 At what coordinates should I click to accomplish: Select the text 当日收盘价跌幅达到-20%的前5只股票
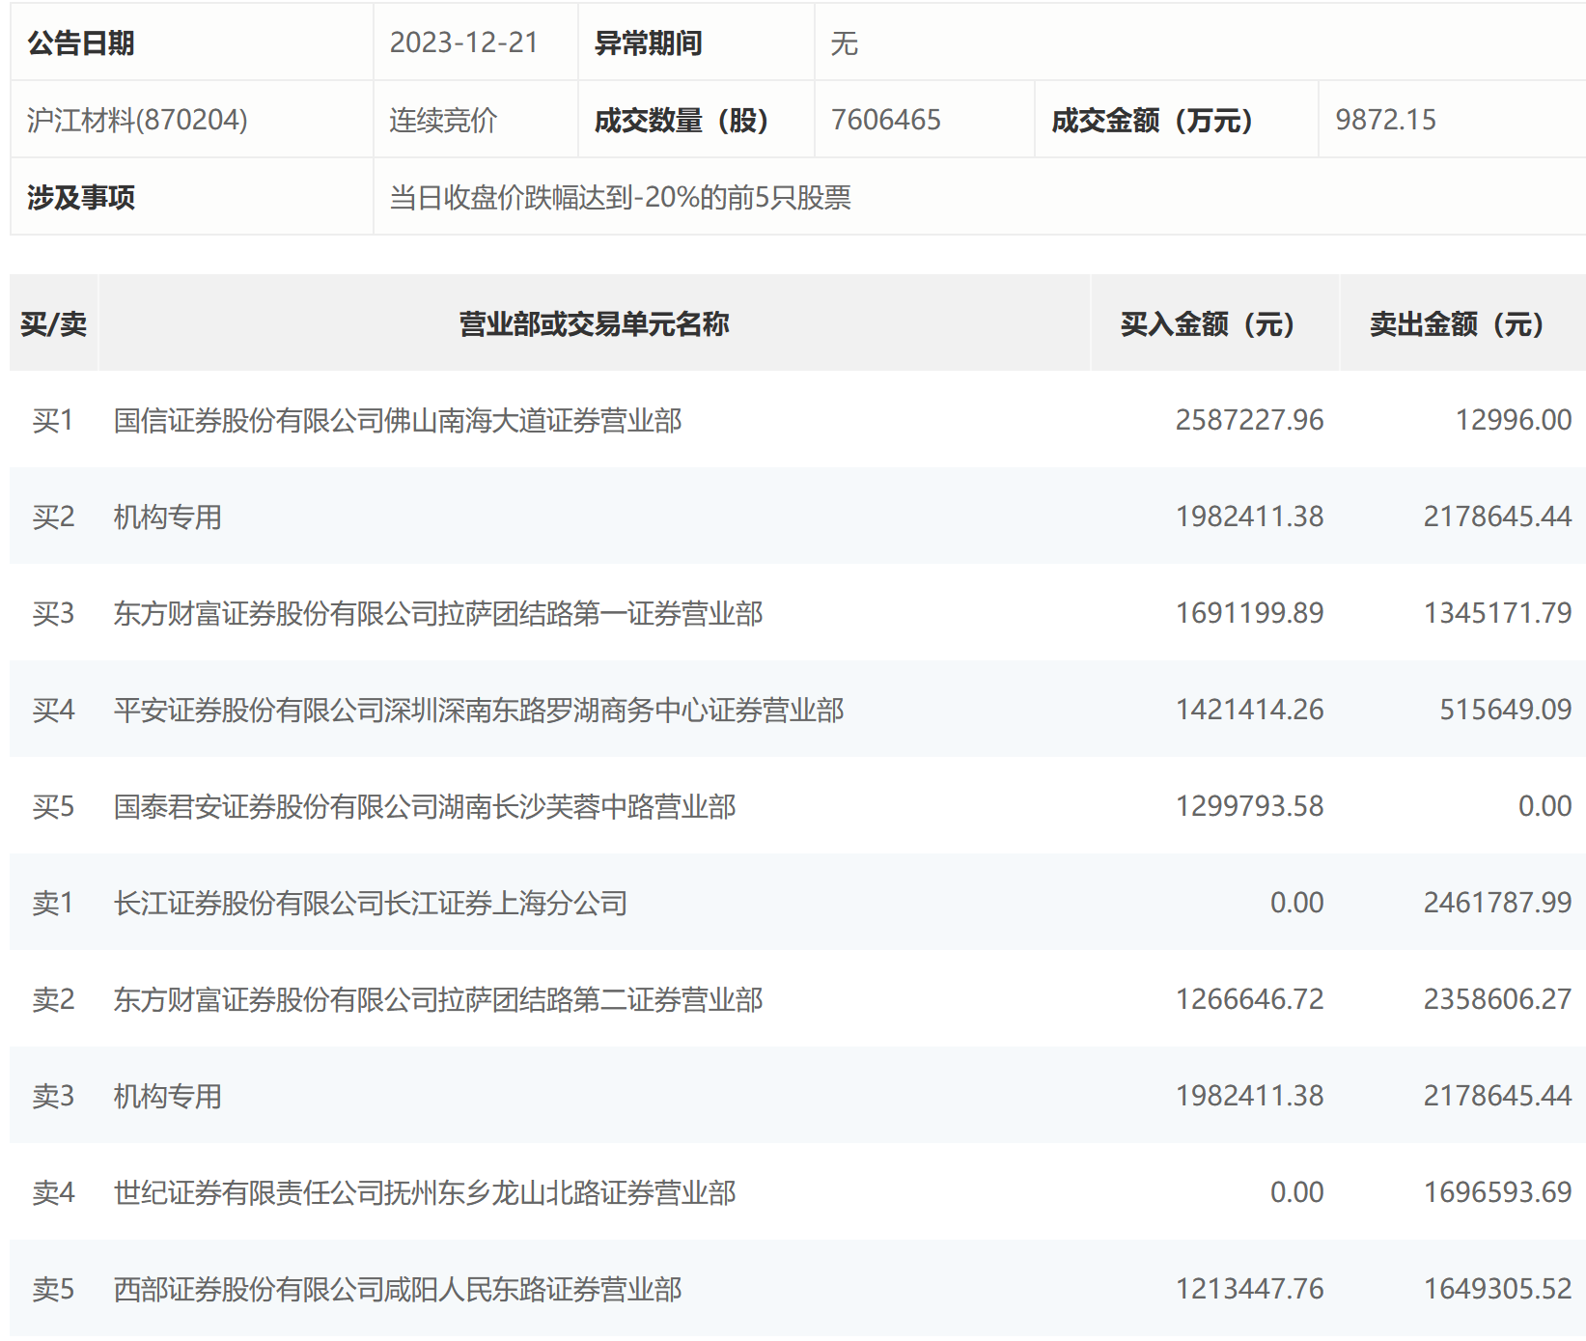click(x=621, y=198)
